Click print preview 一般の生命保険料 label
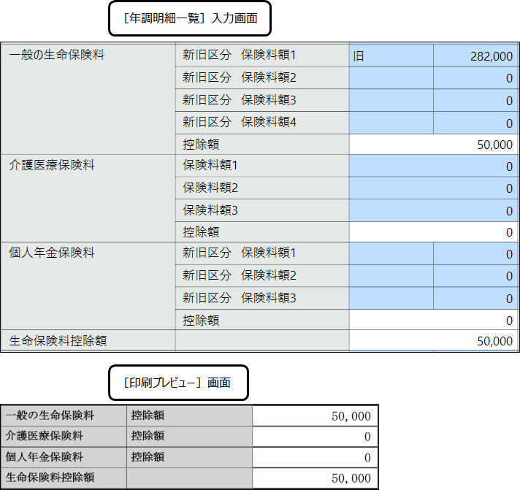 [x=50, y=416]
